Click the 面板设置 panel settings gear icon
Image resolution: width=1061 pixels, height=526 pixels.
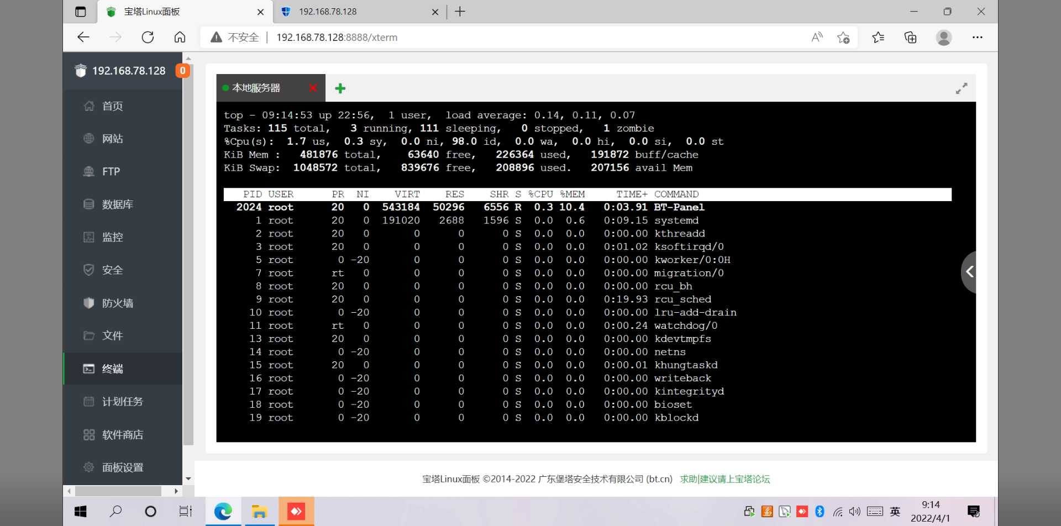click(x=88, y=467)
